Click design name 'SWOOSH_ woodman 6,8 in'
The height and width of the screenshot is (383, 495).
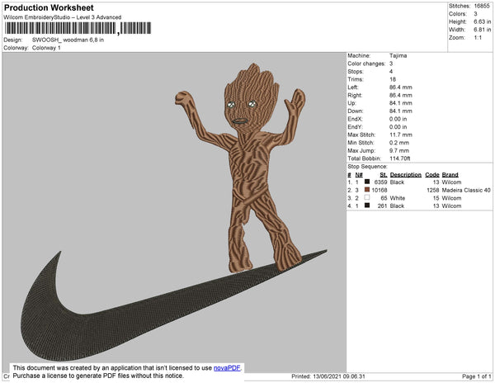pos(68,40)
